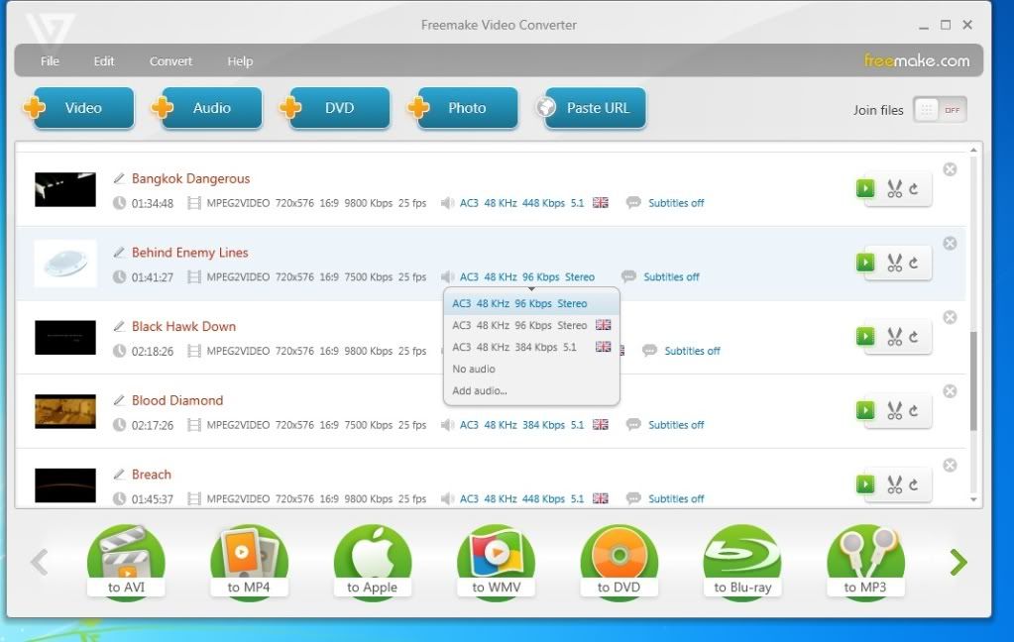The image size is (1014, 642).
Task: Rename Bangkok Dangerous using pencil icon
Action: [119, 177]
